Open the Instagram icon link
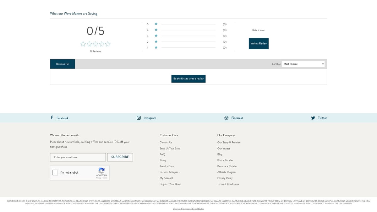The width and height of the screenshot is (377, 212). 139,118
